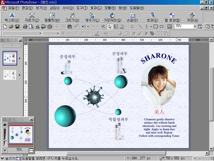Click the copy icon
Image resolution: width=214 pixels, height=161 pixels.
tap(63, 27)
